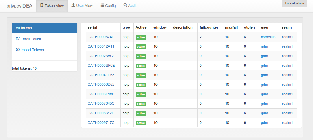This screenshot has height=140, width=313.
Task: Click realm1 link in OATH0008617C row
Action: (x=288, y=113)
